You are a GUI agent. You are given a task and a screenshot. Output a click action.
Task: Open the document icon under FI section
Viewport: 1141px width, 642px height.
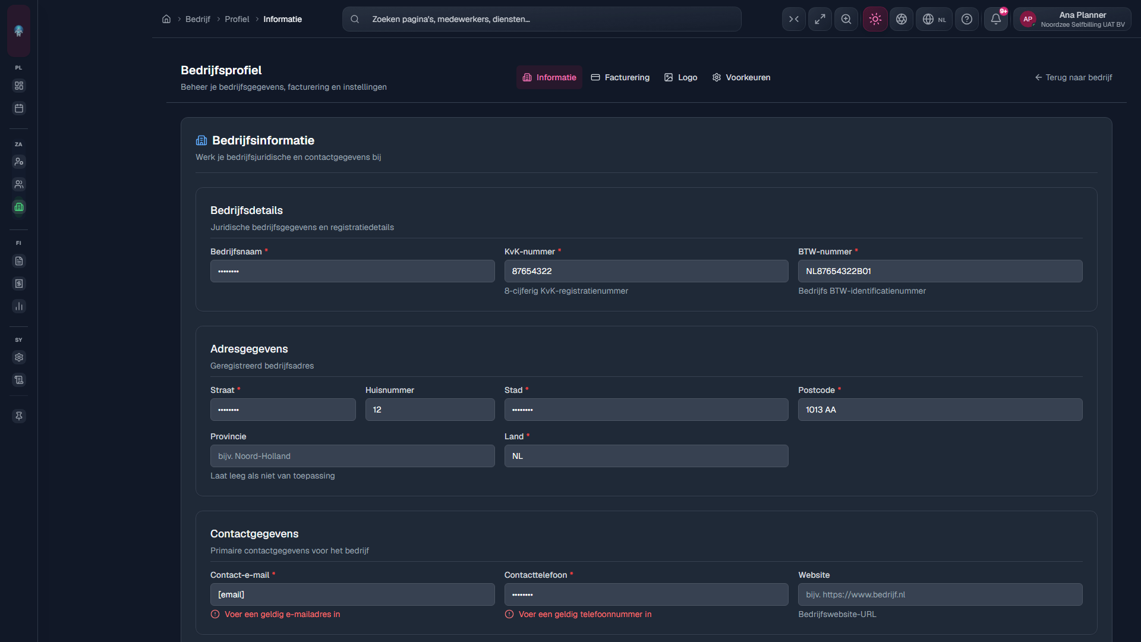[19, 261]
